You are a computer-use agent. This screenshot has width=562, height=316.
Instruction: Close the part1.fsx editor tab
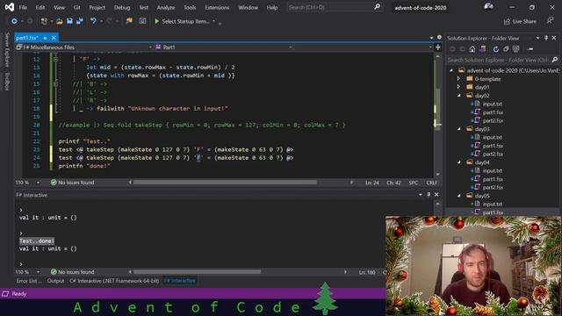click(54, 38)
